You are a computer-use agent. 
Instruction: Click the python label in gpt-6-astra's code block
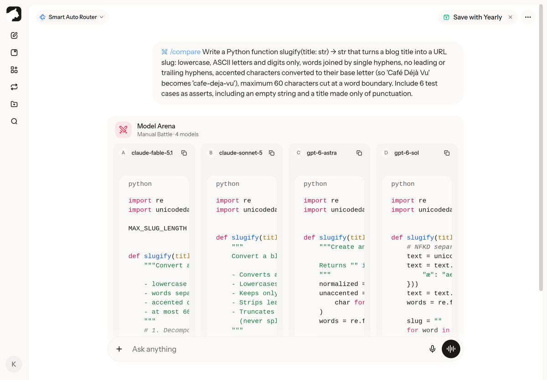pos(315,184)
